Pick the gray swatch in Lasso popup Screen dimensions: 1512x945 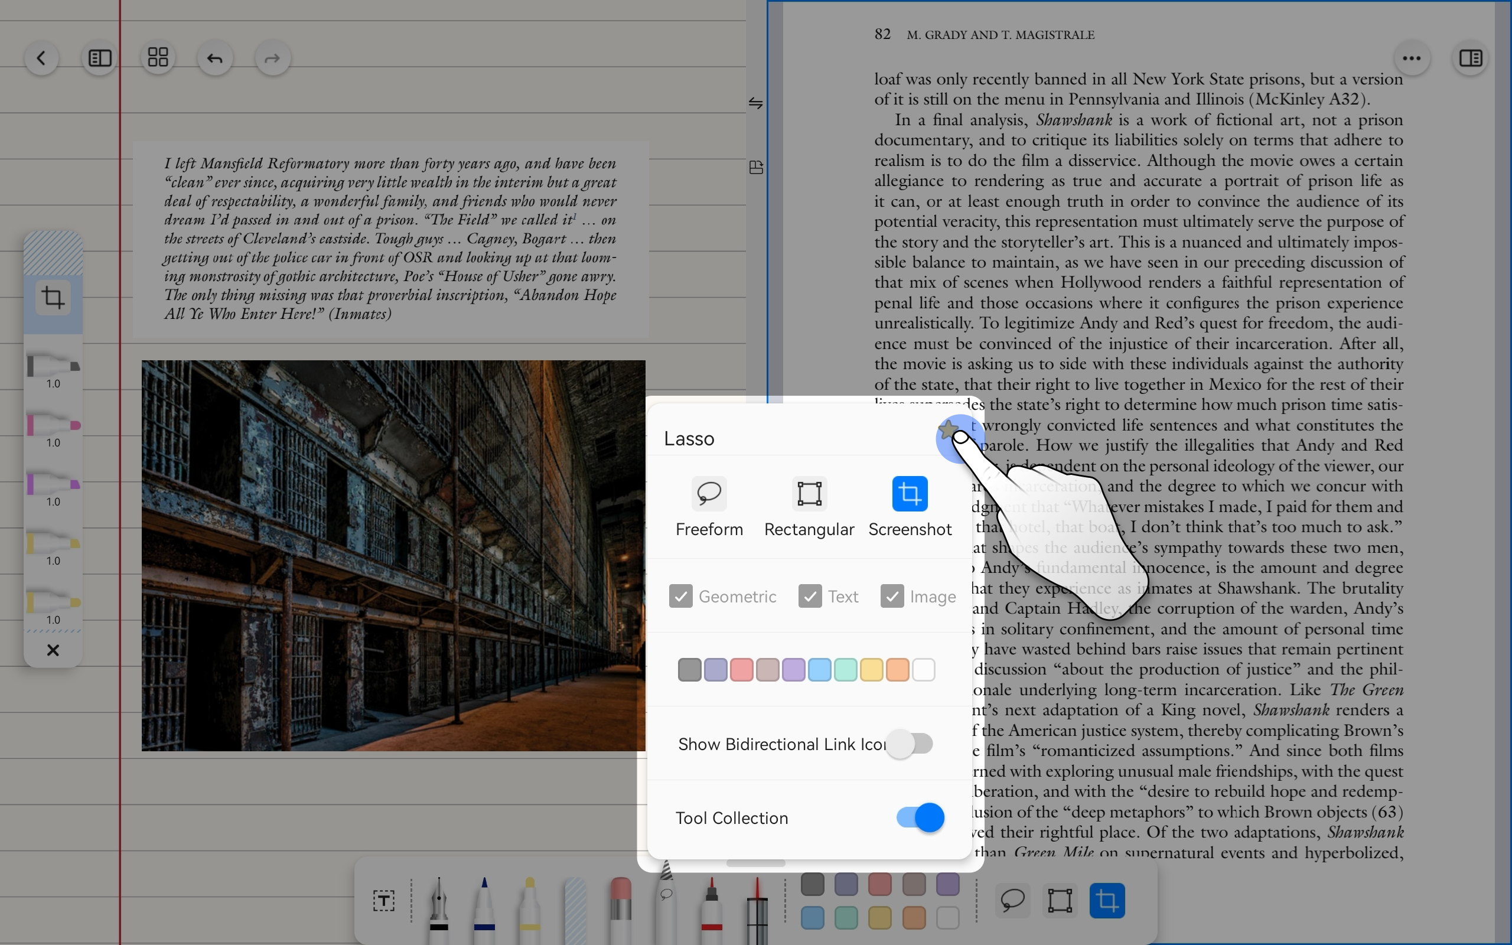click(x=689, y=669)
